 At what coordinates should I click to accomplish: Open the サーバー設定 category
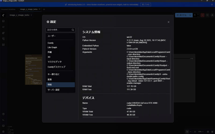tap(60, 90)
